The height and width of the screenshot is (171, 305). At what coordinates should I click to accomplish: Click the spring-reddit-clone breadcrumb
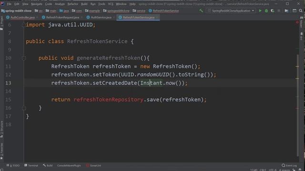point(16,10)
